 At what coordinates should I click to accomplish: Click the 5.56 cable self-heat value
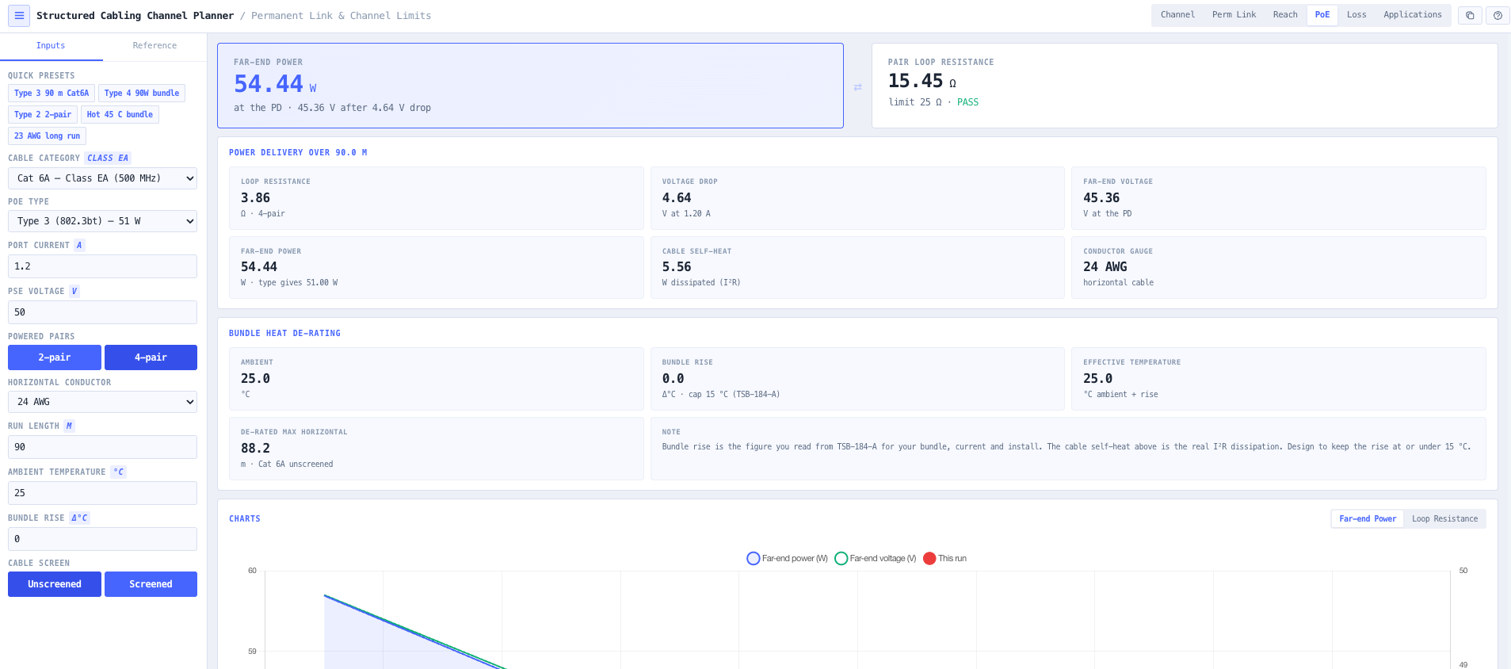[677, 267]
